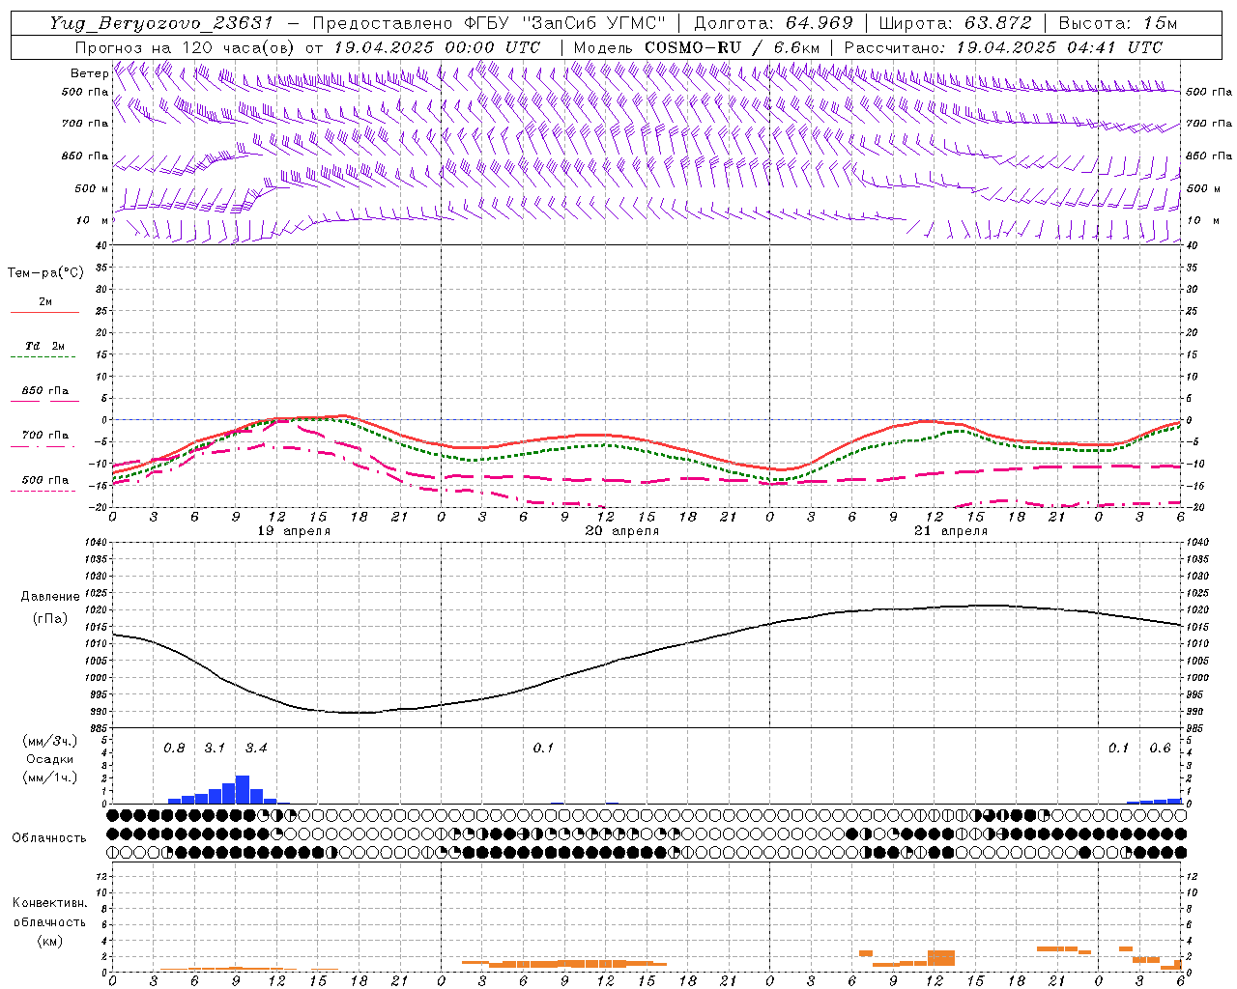Click the forecast span Прогноз на 120 часа(ов)
The height and width of the screenshot is (989, 1237).
tap(186, 47)
